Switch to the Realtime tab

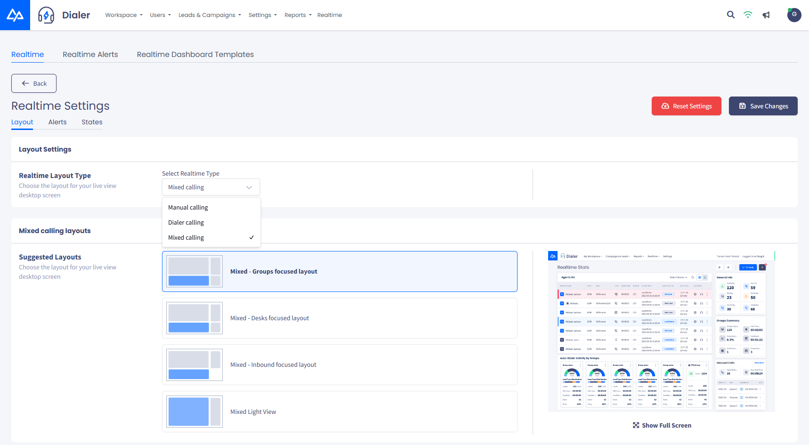coord(28,55)
